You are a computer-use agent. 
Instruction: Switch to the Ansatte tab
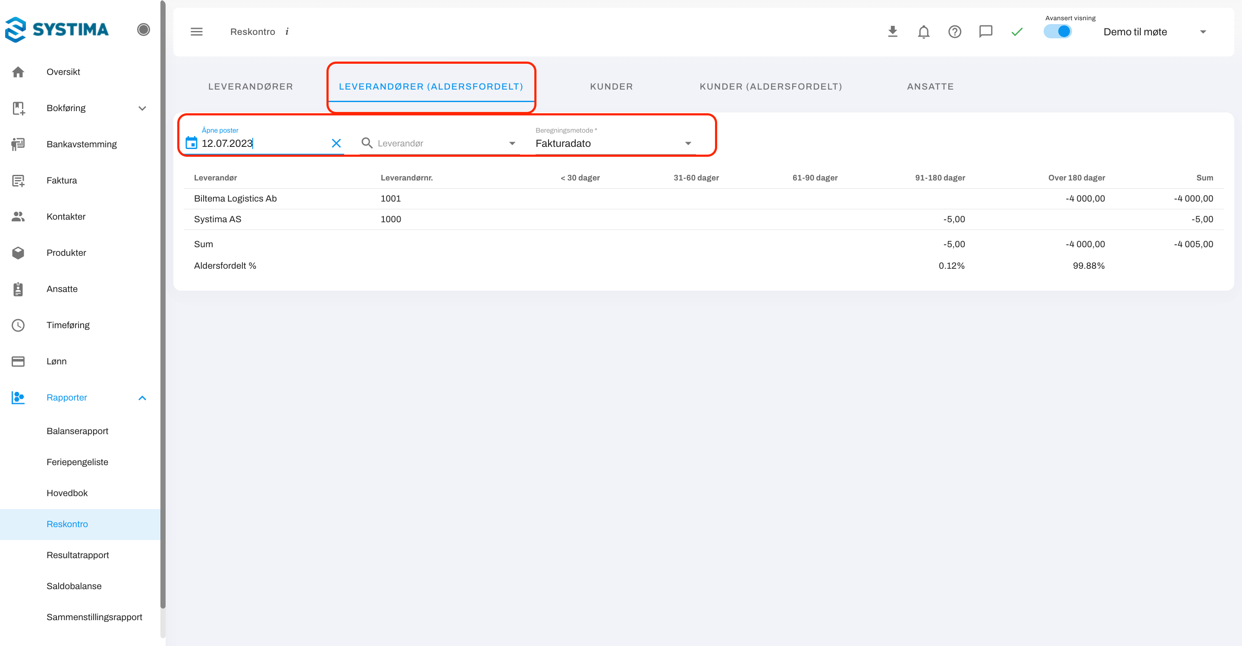pyautogui.click(x=930, y=87)
